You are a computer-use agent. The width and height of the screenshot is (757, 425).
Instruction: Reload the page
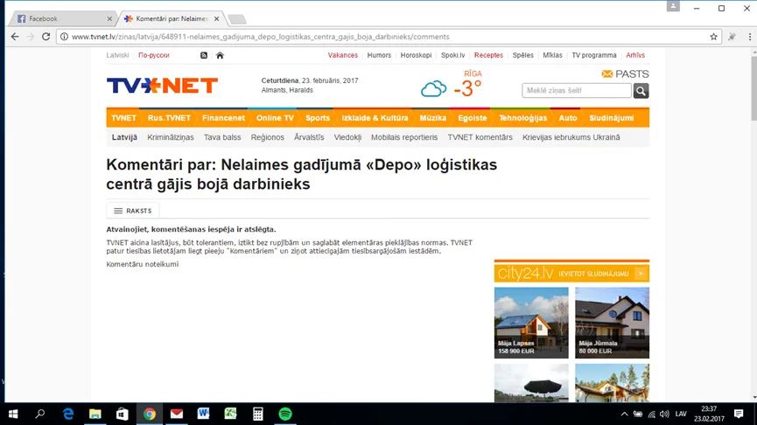click(x=46, y=37)
